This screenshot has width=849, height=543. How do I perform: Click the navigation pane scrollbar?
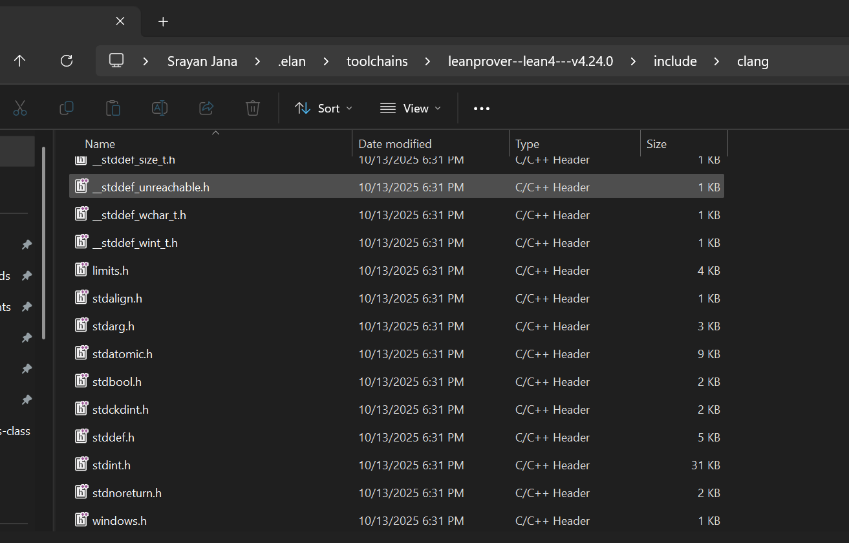[x=43, y=242]
